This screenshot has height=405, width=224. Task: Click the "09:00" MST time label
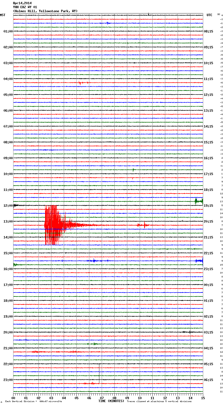click(8, 158)
